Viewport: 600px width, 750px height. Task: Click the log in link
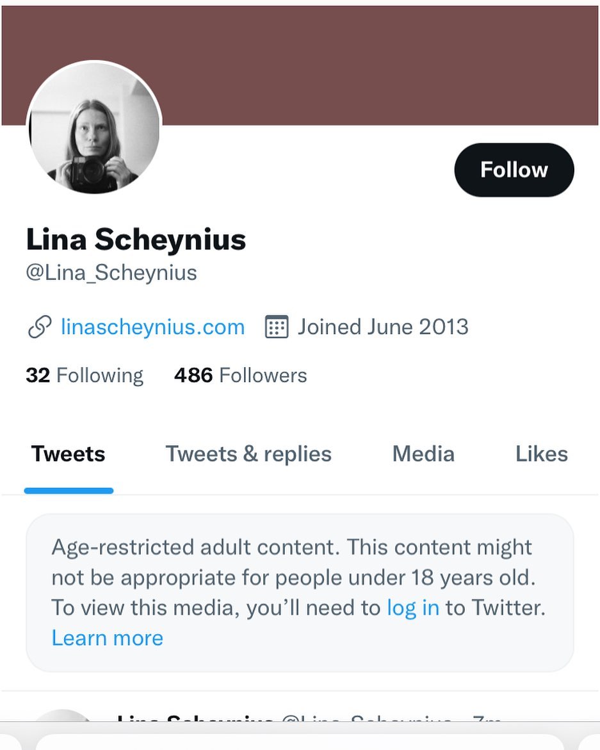pos(413,607)
